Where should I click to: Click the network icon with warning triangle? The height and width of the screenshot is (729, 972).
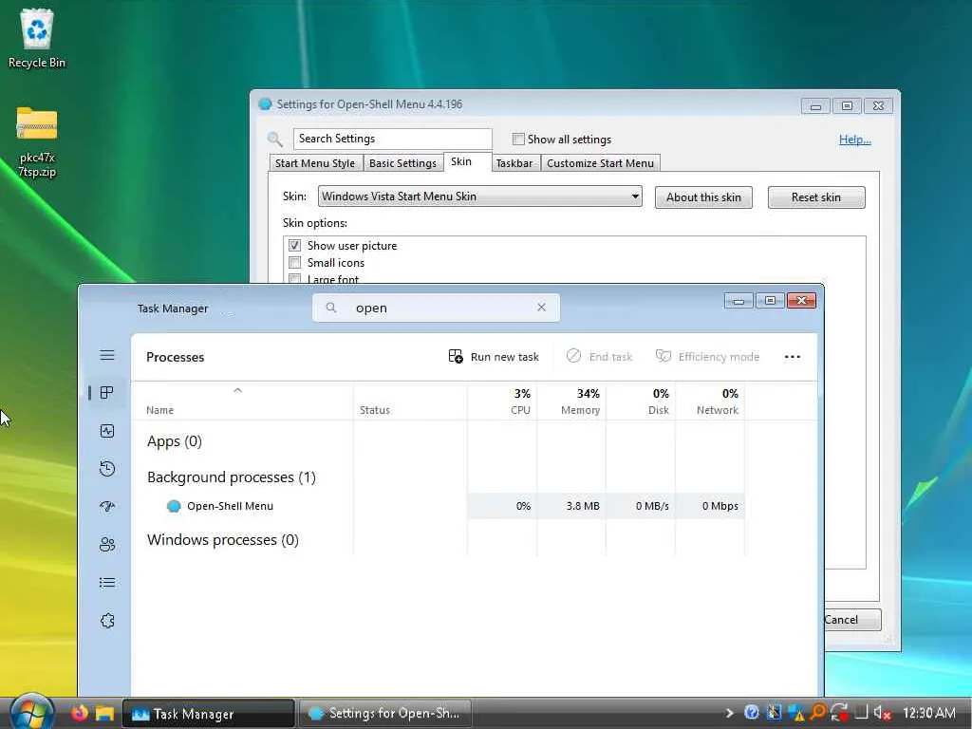796,713
